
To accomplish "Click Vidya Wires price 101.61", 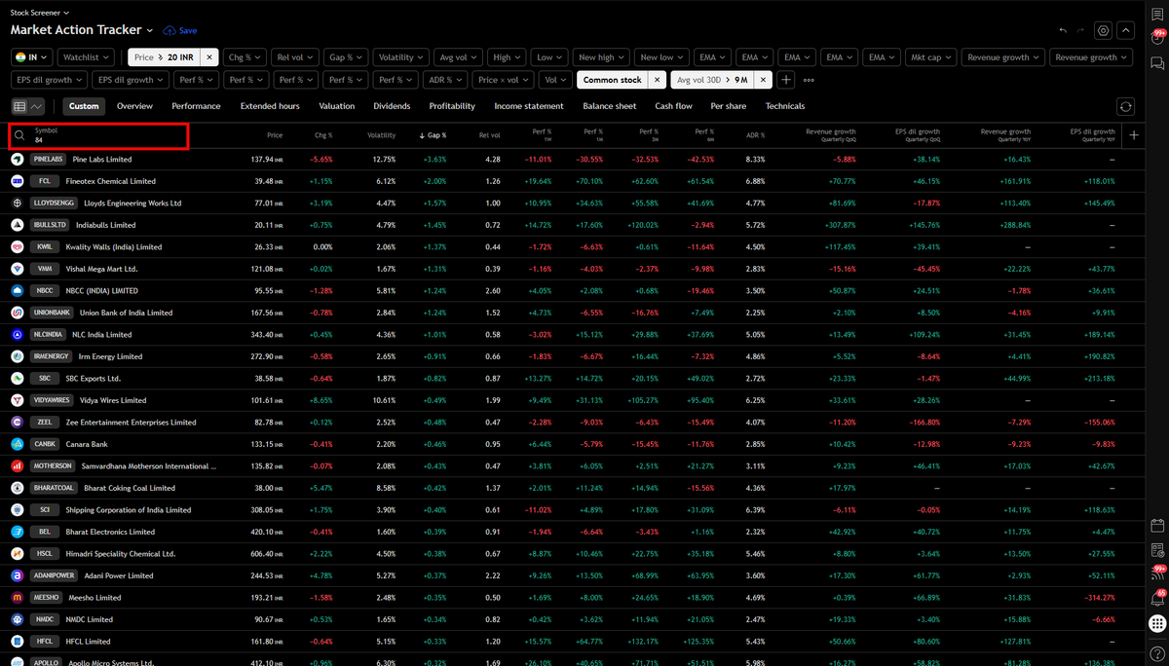I will tap(265, 400).
